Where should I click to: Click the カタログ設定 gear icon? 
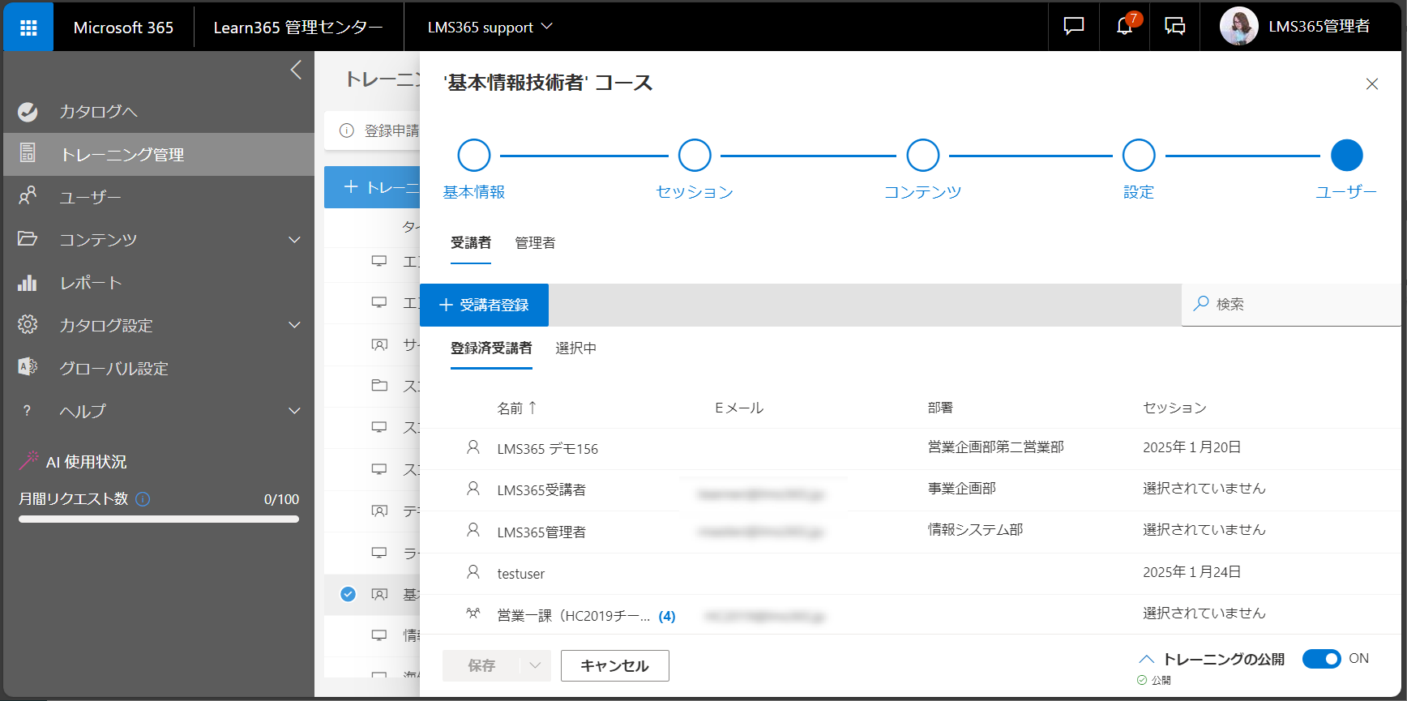[28, 324]
